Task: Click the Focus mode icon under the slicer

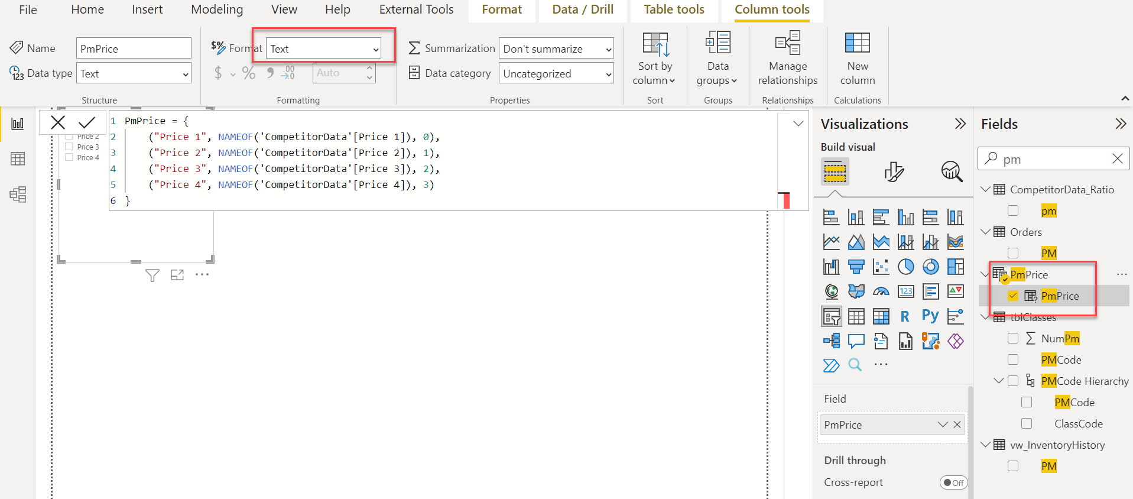Action: (177, 275)
